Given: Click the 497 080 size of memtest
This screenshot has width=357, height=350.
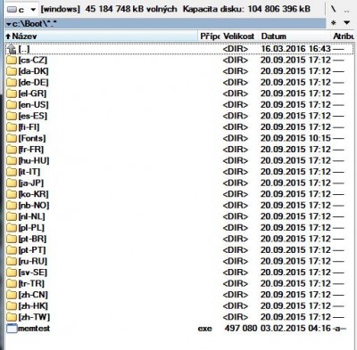Looking at the screenshot, I should (x=241, y=329).
